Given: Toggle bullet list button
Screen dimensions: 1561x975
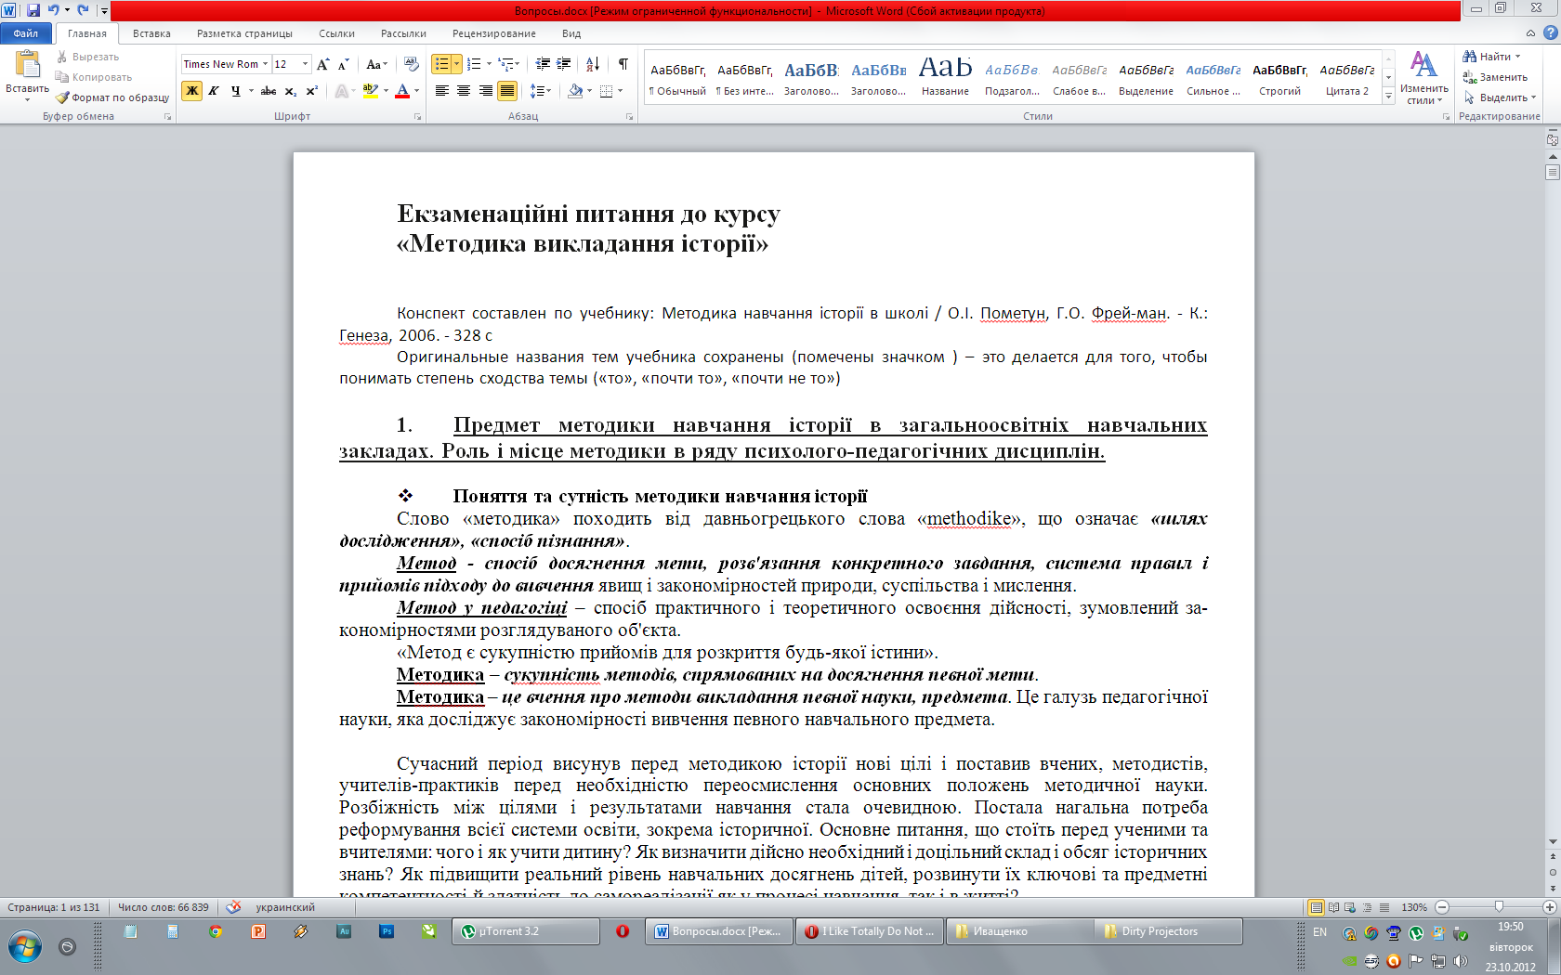Looking at the screenshot, I should 441,64.
